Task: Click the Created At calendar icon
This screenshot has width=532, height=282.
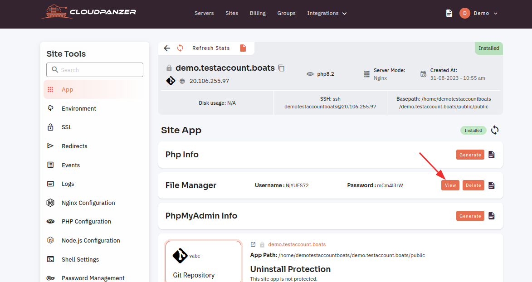Action: (424, 74)
